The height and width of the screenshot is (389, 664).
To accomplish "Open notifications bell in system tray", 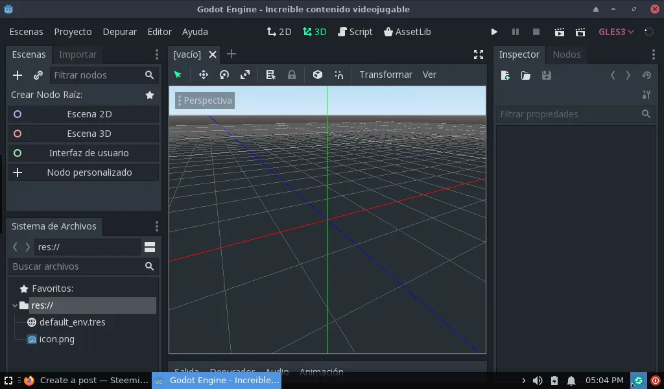I will point(571,381).
